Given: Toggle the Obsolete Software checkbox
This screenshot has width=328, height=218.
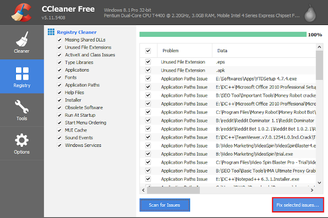Looking at the screenshot, I should pyautogui.click(x=59, y=107).
